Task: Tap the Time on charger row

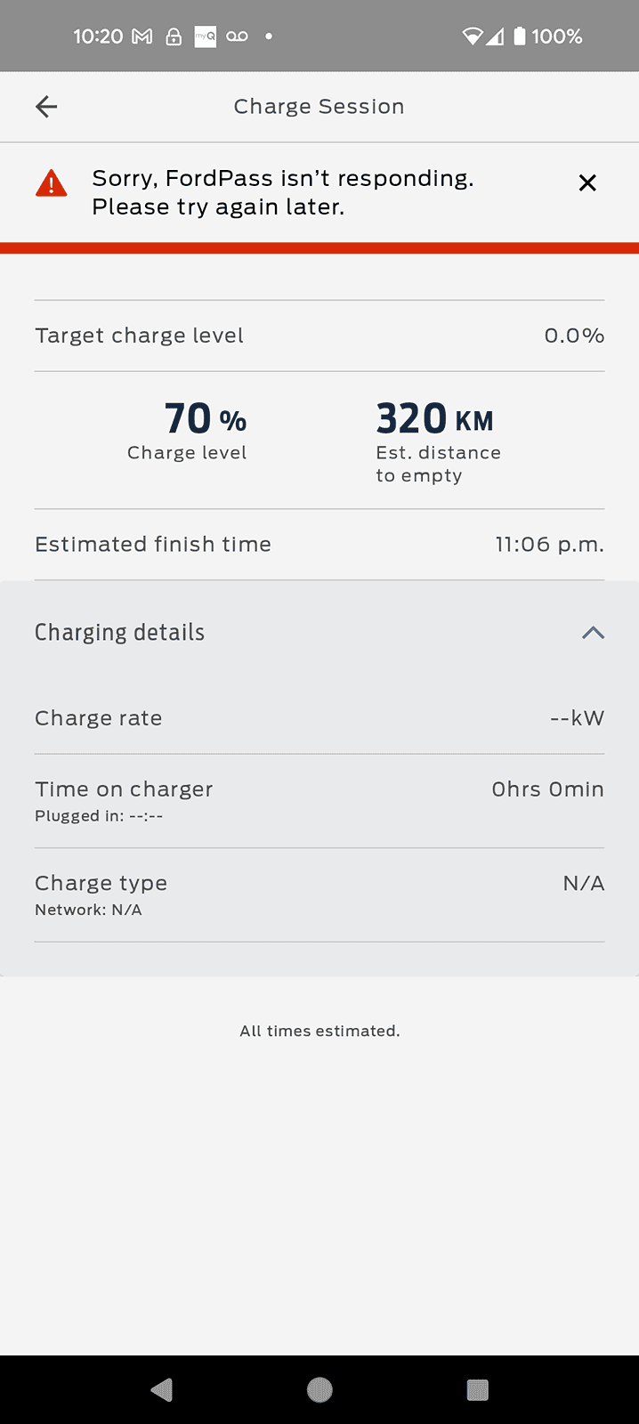Action: 319,800
